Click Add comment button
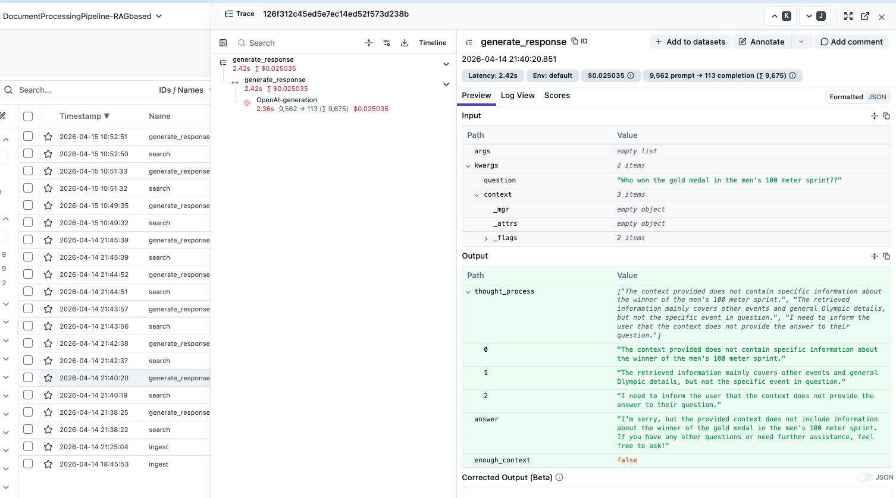The image size is (896, 498). tap(851, 42)
